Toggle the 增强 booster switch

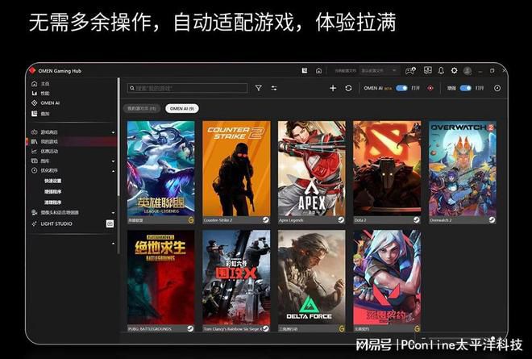pyautogui.click(x=466, y=88)
